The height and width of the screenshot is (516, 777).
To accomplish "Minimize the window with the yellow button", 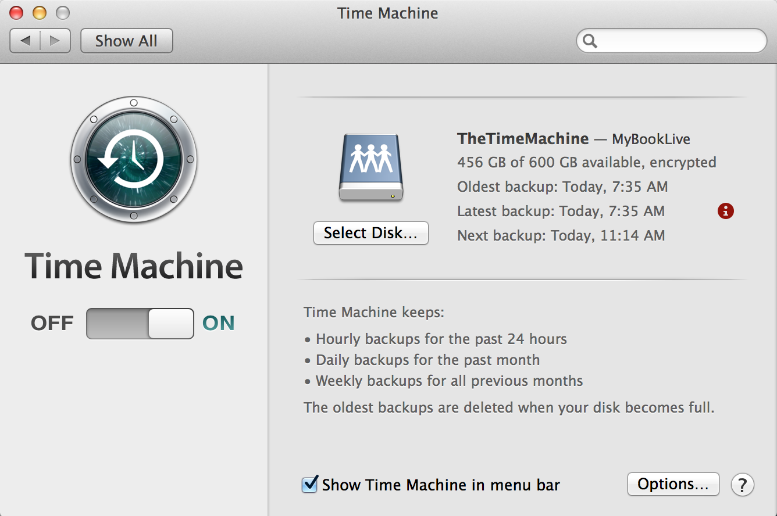I will (x=40, y=12).
